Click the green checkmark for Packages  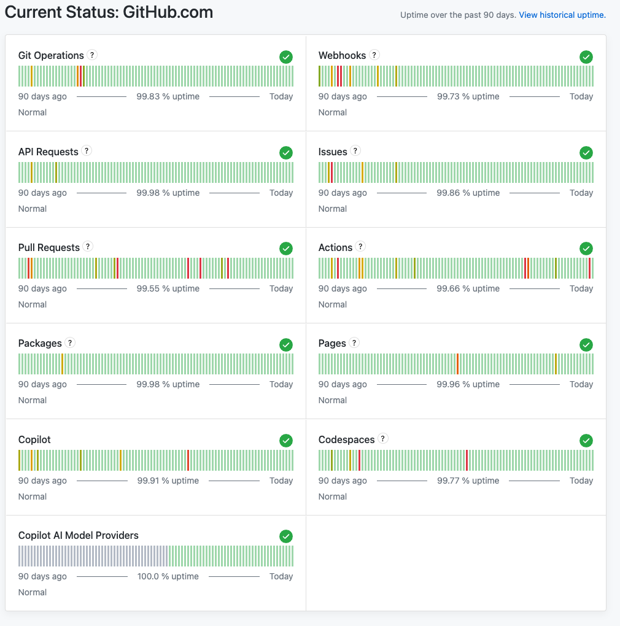tap(286, 344)
